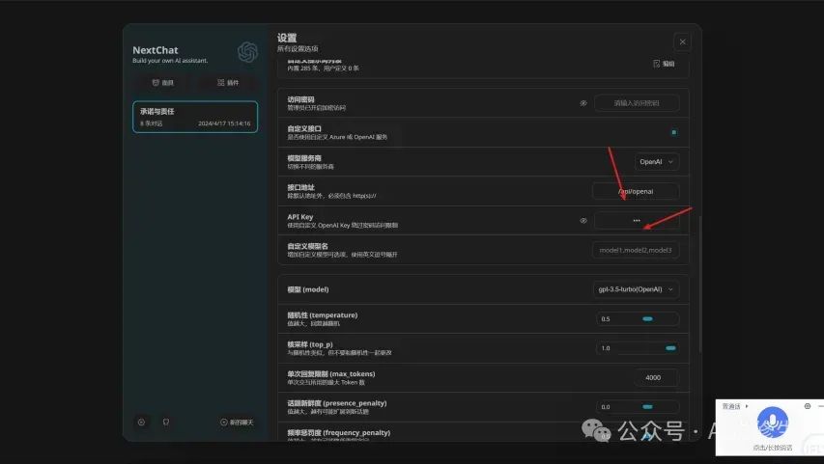Open settings via bottom-left gear icon
This screenshot has height=464, width=824.
(x=141, y=422)
